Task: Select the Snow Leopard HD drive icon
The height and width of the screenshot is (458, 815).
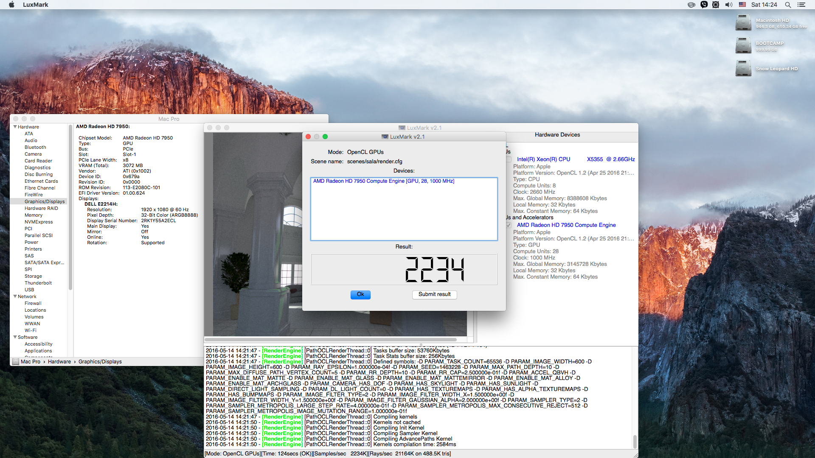Action: [743, 68]
